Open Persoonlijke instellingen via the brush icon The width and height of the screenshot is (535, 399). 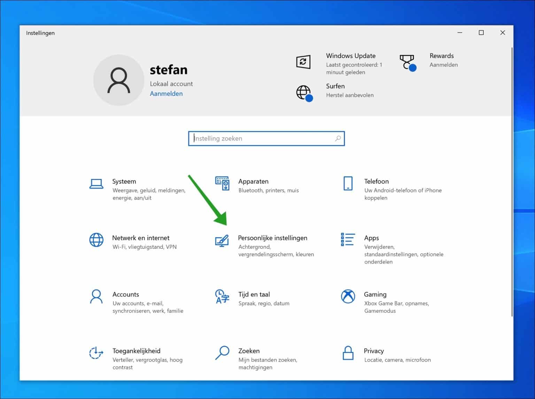coord(222,241)
